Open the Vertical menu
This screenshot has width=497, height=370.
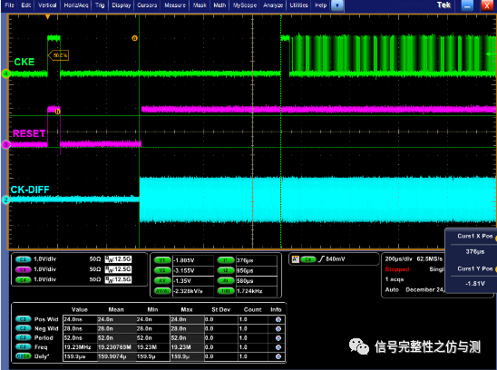(x=47, y=5)
